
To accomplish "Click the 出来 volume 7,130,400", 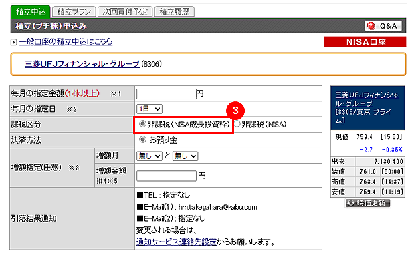I will (389, 161).
